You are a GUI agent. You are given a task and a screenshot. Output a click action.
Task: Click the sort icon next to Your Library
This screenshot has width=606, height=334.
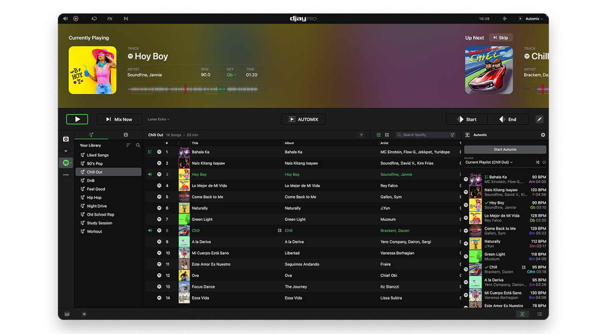click(128, 145)
